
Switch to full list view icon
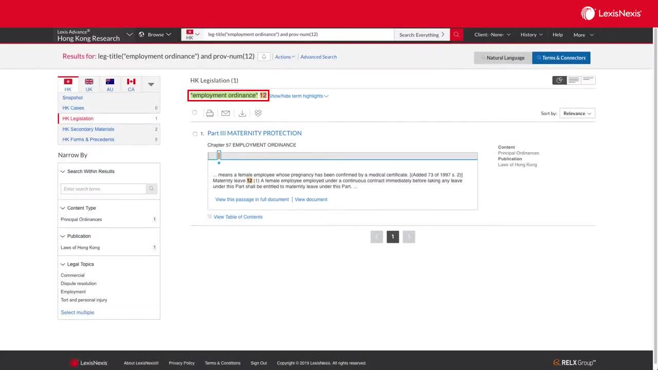click(x=574, y=80)
